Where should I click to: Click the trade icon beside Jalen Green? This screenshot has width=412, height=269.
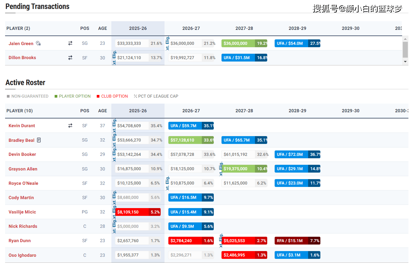coord(70,43)
